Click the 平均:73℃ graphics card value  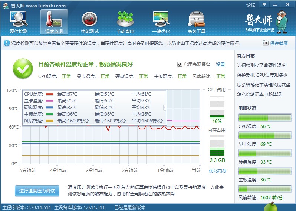141,101
